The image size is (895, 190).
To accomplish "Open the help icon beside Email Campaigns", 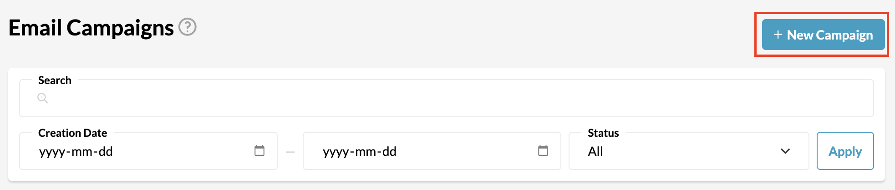I will click(187, 27).
